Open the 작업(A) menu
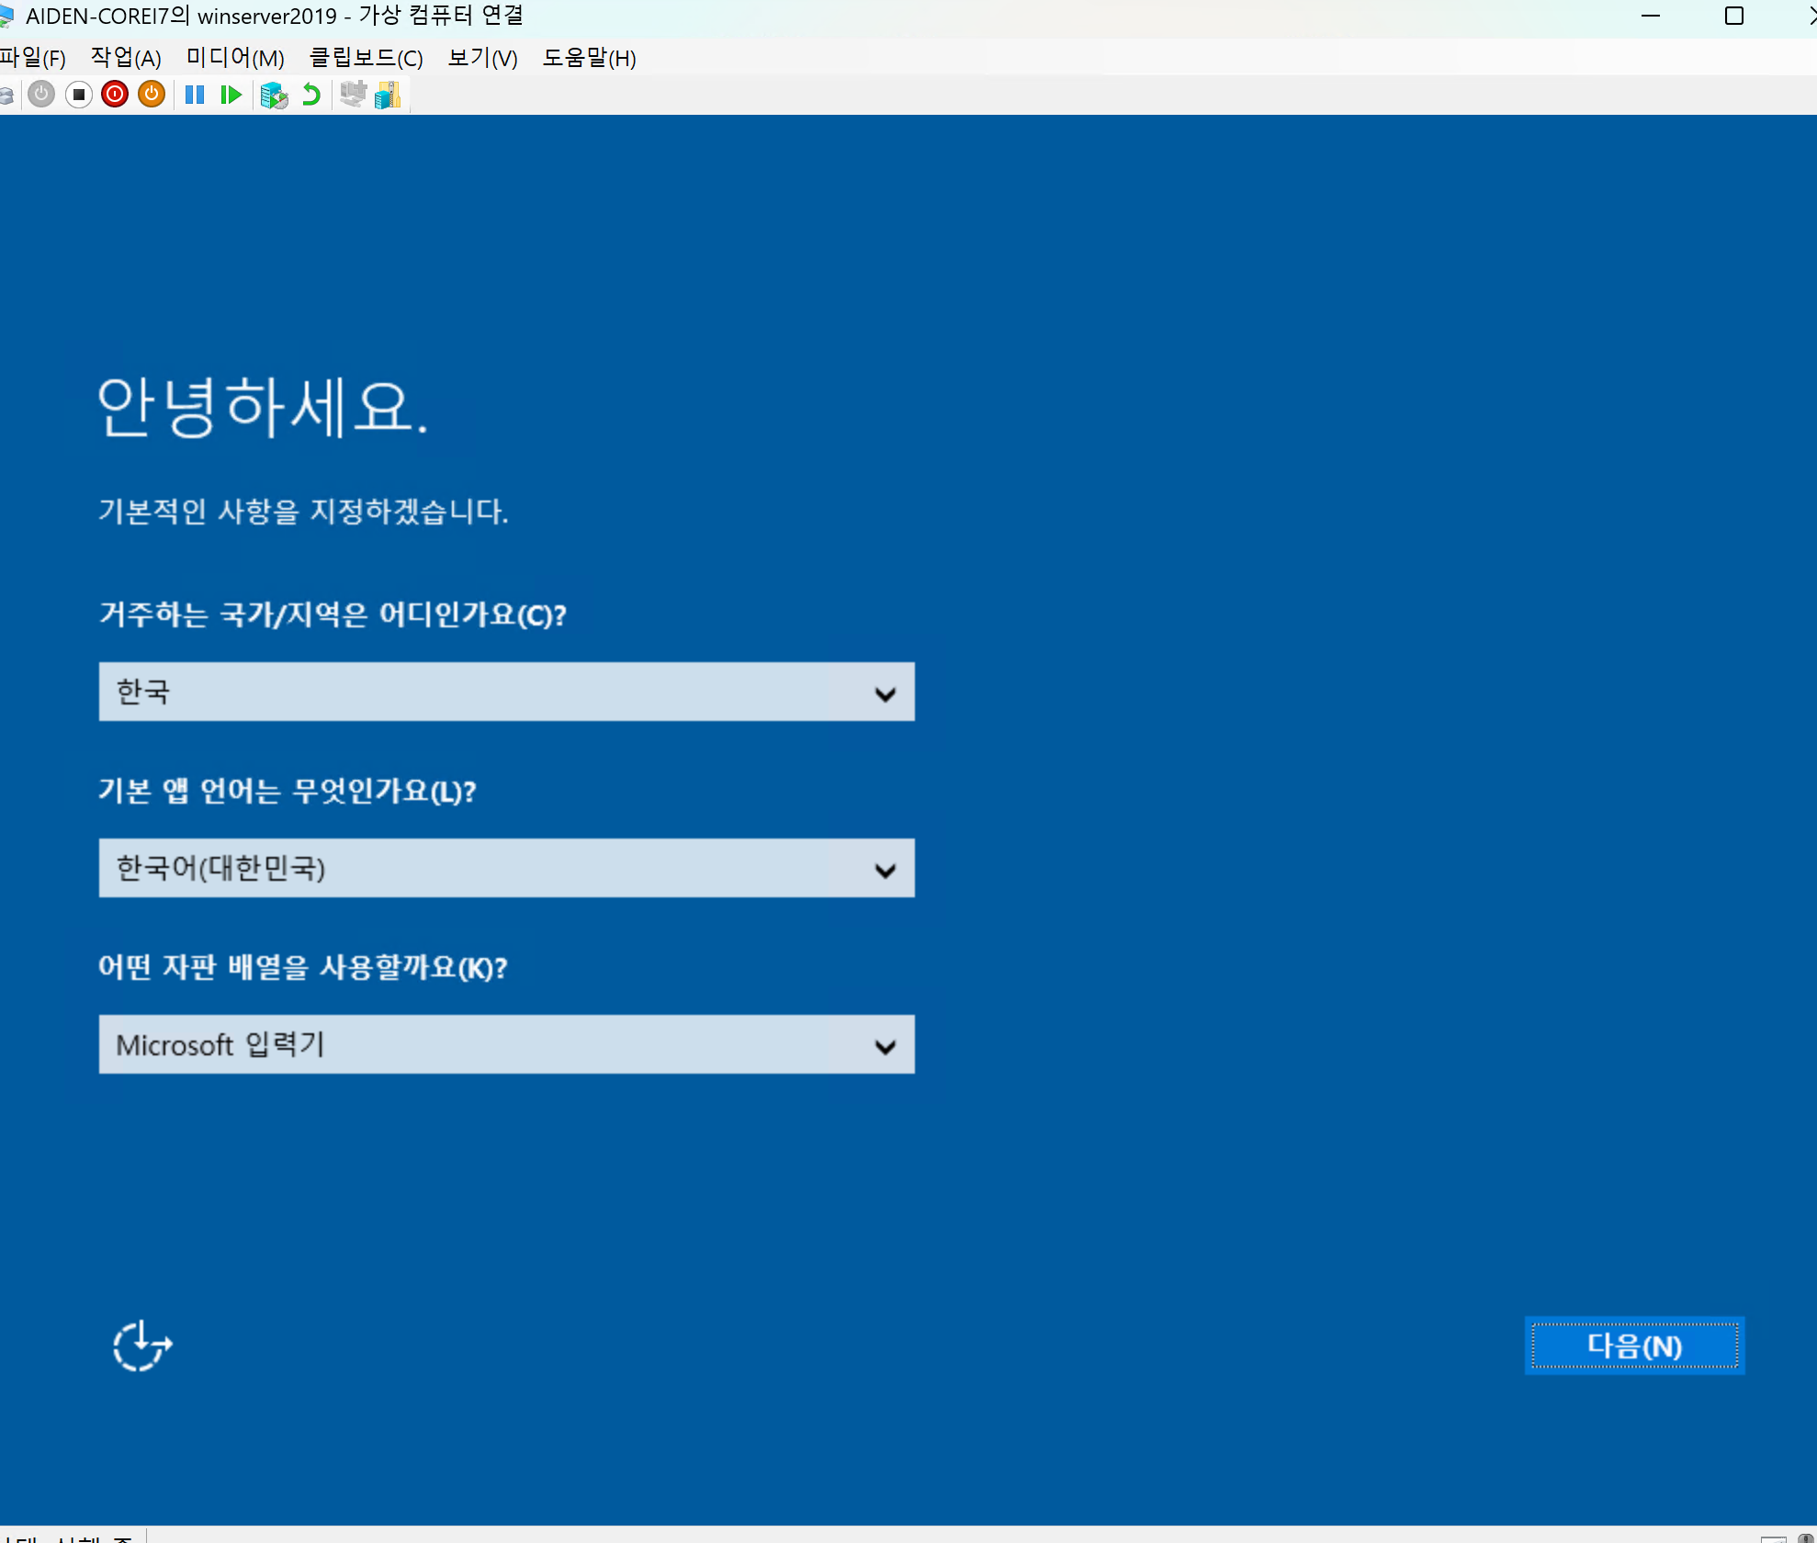Image resolution: width=1817 pixels, height=1543 pixels. (x=126, y=58)
